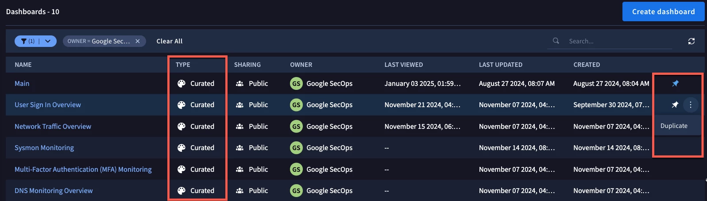Click last updated August 27 2024, 08:07 AM

tap(517, 83)
